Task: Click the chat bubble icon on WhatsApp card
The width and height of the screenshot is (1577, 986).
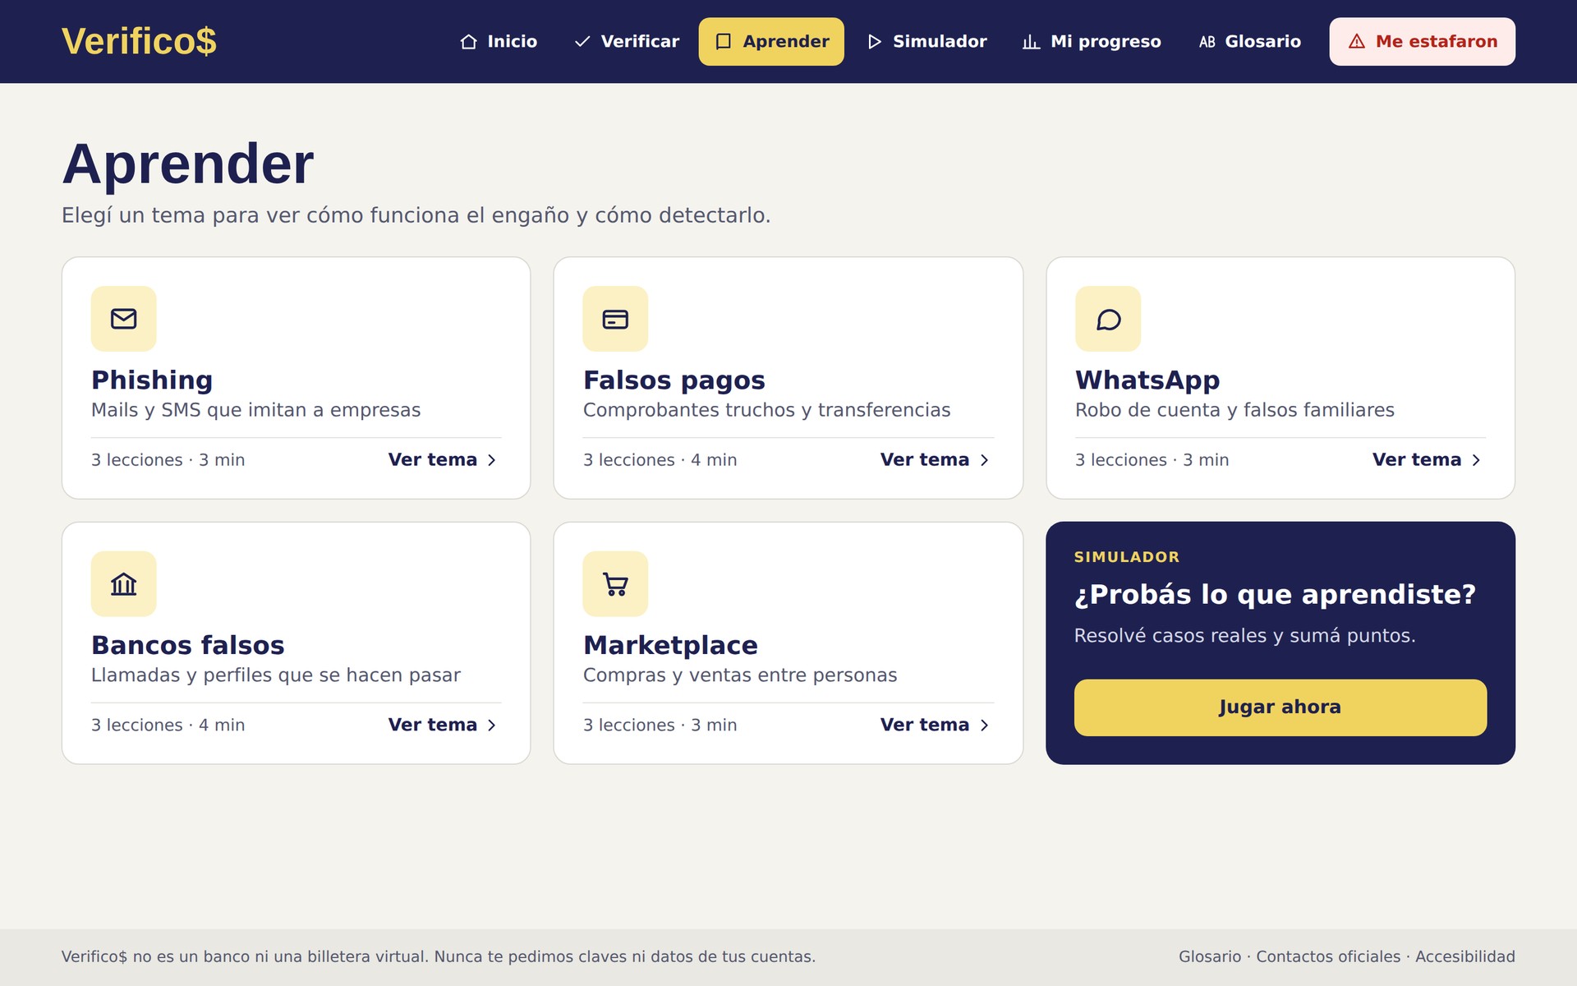Action: tap(1108, 319)
